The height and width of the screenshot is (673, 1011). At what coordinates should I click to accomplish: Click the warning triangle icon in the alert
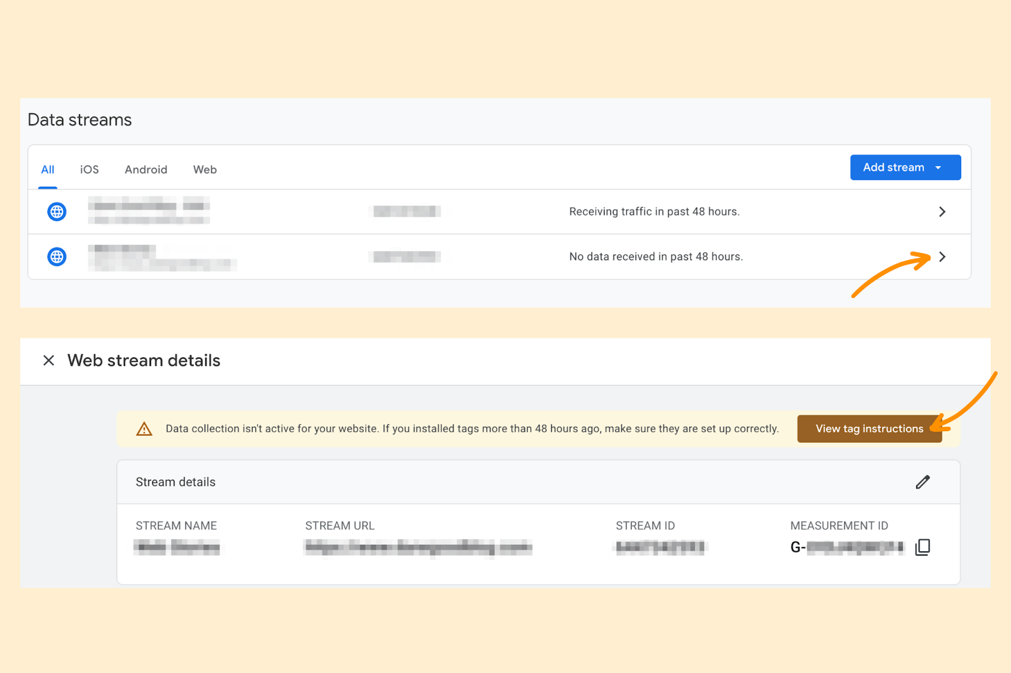pyautogui.click(x=144, y=429)
